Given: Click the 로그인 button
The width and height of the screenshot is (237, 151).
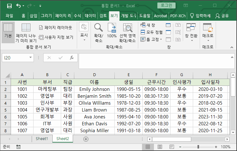Looking at the screenshot, I should tap(166, 5).
